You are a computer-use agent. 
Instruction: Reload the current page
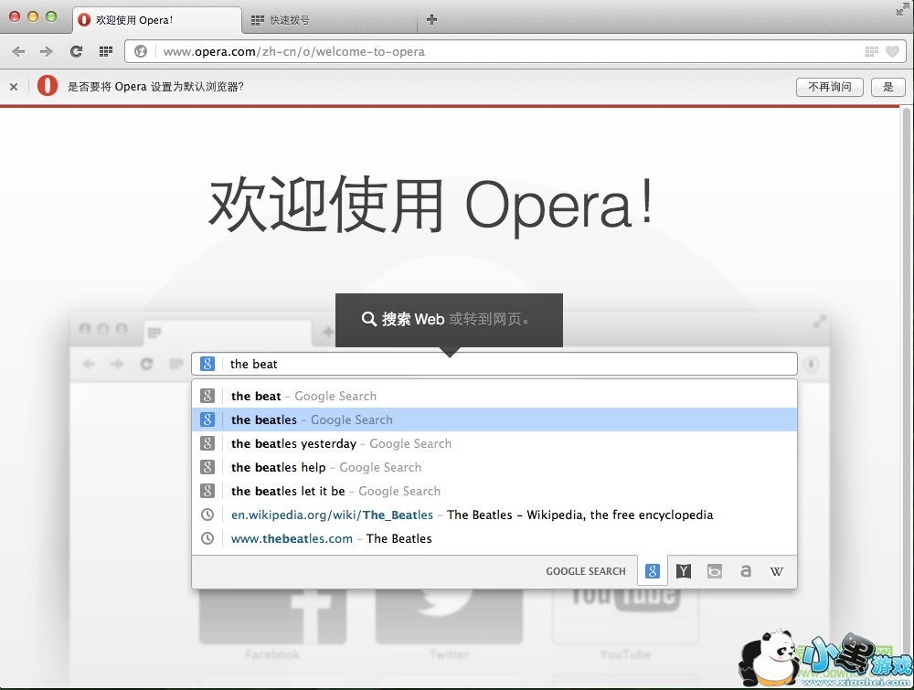pyautogui.click(x=77, y=52)
